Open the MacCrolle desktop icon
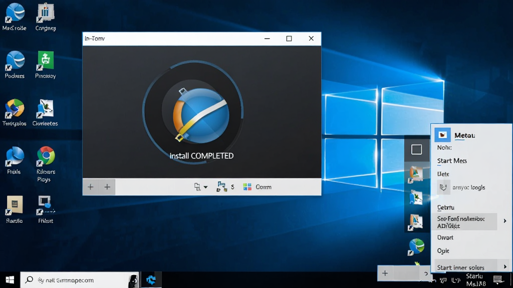The image size is (513, 288). coord(15,16)
